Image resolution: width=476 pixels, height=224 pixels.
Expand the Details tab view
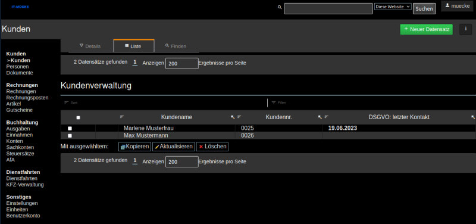90,46
